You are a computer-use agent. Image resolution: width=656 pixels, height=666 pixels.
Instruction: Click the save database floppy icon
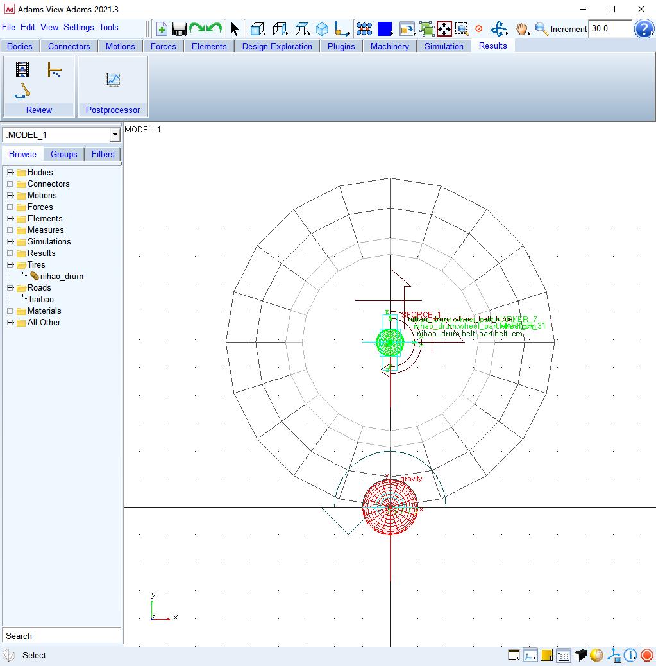[x=179, y=29]
